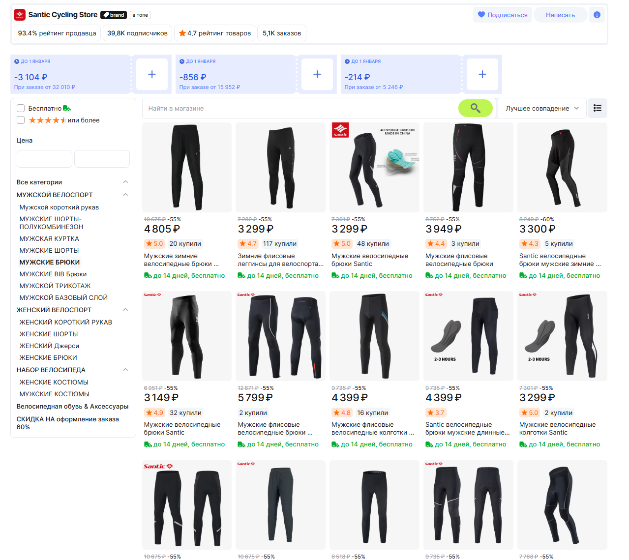This screenshot has width=629, height=560.
Task: Open Мужские велосипедные колготки Santic title
Action: [557, 428]
